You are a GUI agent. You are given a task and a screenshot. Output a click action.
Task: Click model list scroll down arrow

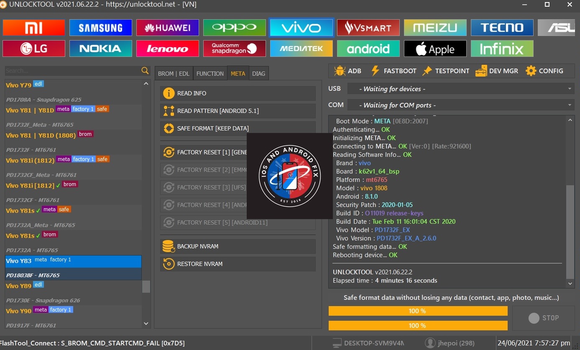coord(146,323)
